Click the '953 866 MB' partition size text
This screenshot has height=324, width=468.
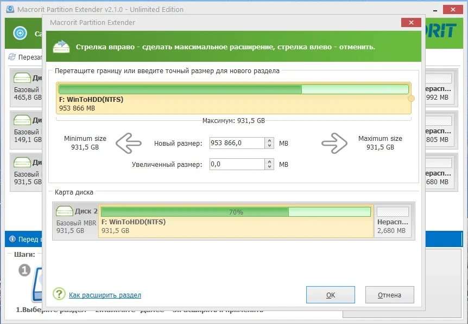77,108
